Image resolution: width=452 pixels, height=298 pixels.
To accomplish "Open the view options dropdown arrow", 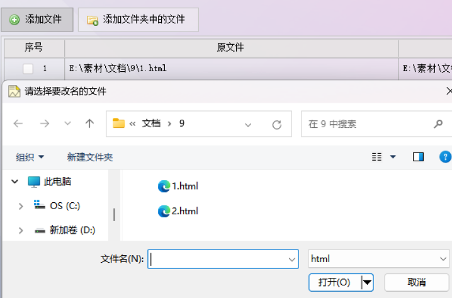I will [393, 157].
